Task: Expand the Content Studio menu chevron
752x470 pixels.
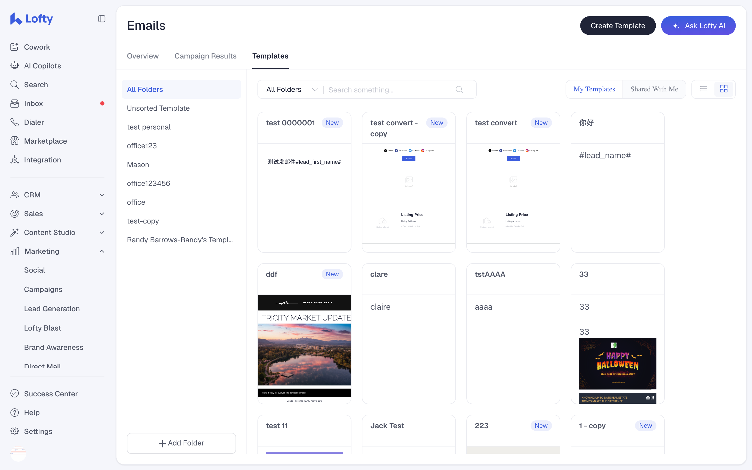Action: [x=102, y=232]
